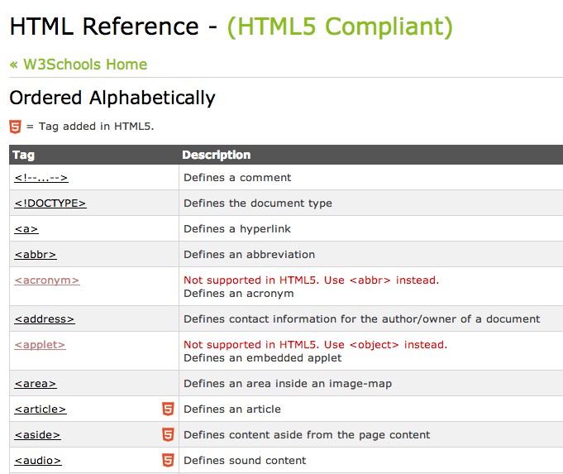Click the Description column header
563x474 pixels.
(216, 155)
